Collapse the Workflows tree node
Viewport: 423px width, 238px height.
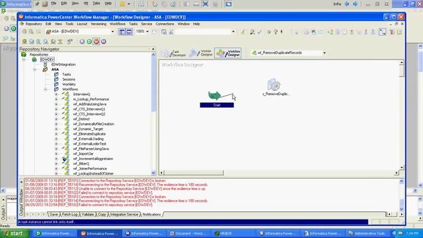coord(46,89)
